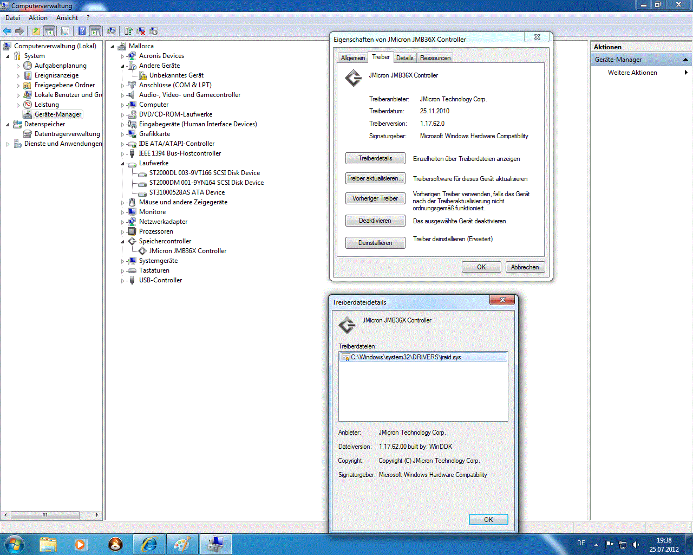Expand the Prozessoren node

[x=122, y=232]
